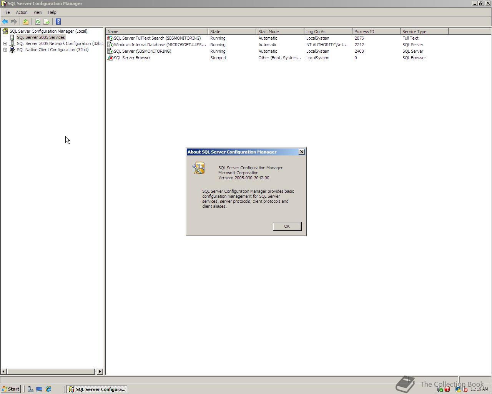Open the Start menu

10,389
